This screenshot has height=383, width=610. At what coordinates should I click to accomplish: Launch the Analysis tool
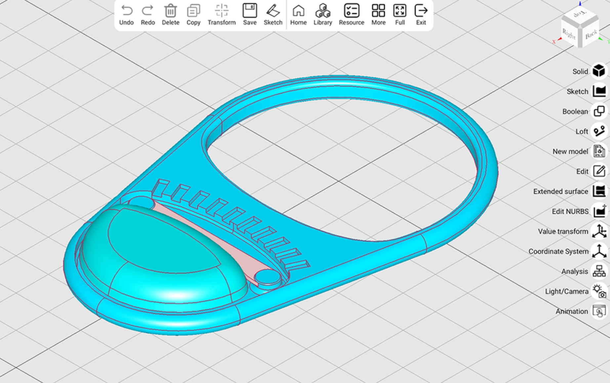pos(599,271)
